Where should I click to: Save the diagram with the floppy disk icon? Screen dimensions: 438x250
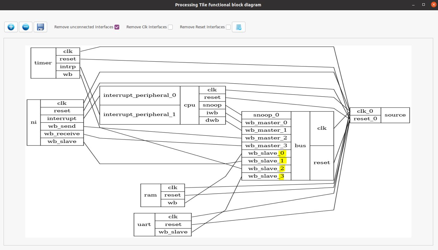(x=40, y=27)
